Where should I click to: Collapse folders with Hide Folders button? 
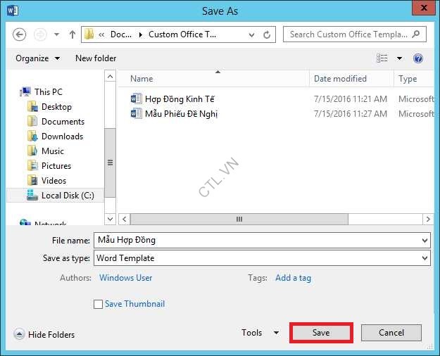tap(44, 334)
